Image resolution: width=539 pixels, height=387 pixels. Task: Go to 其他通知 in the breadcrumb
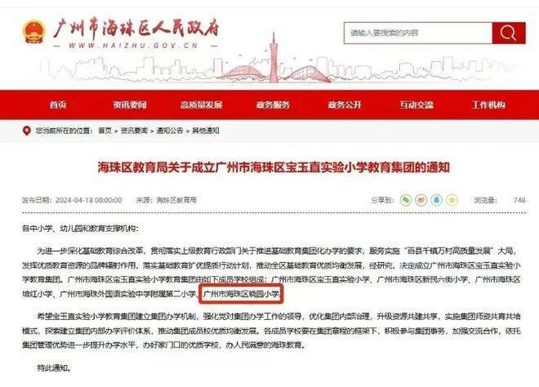pos(206,131)
